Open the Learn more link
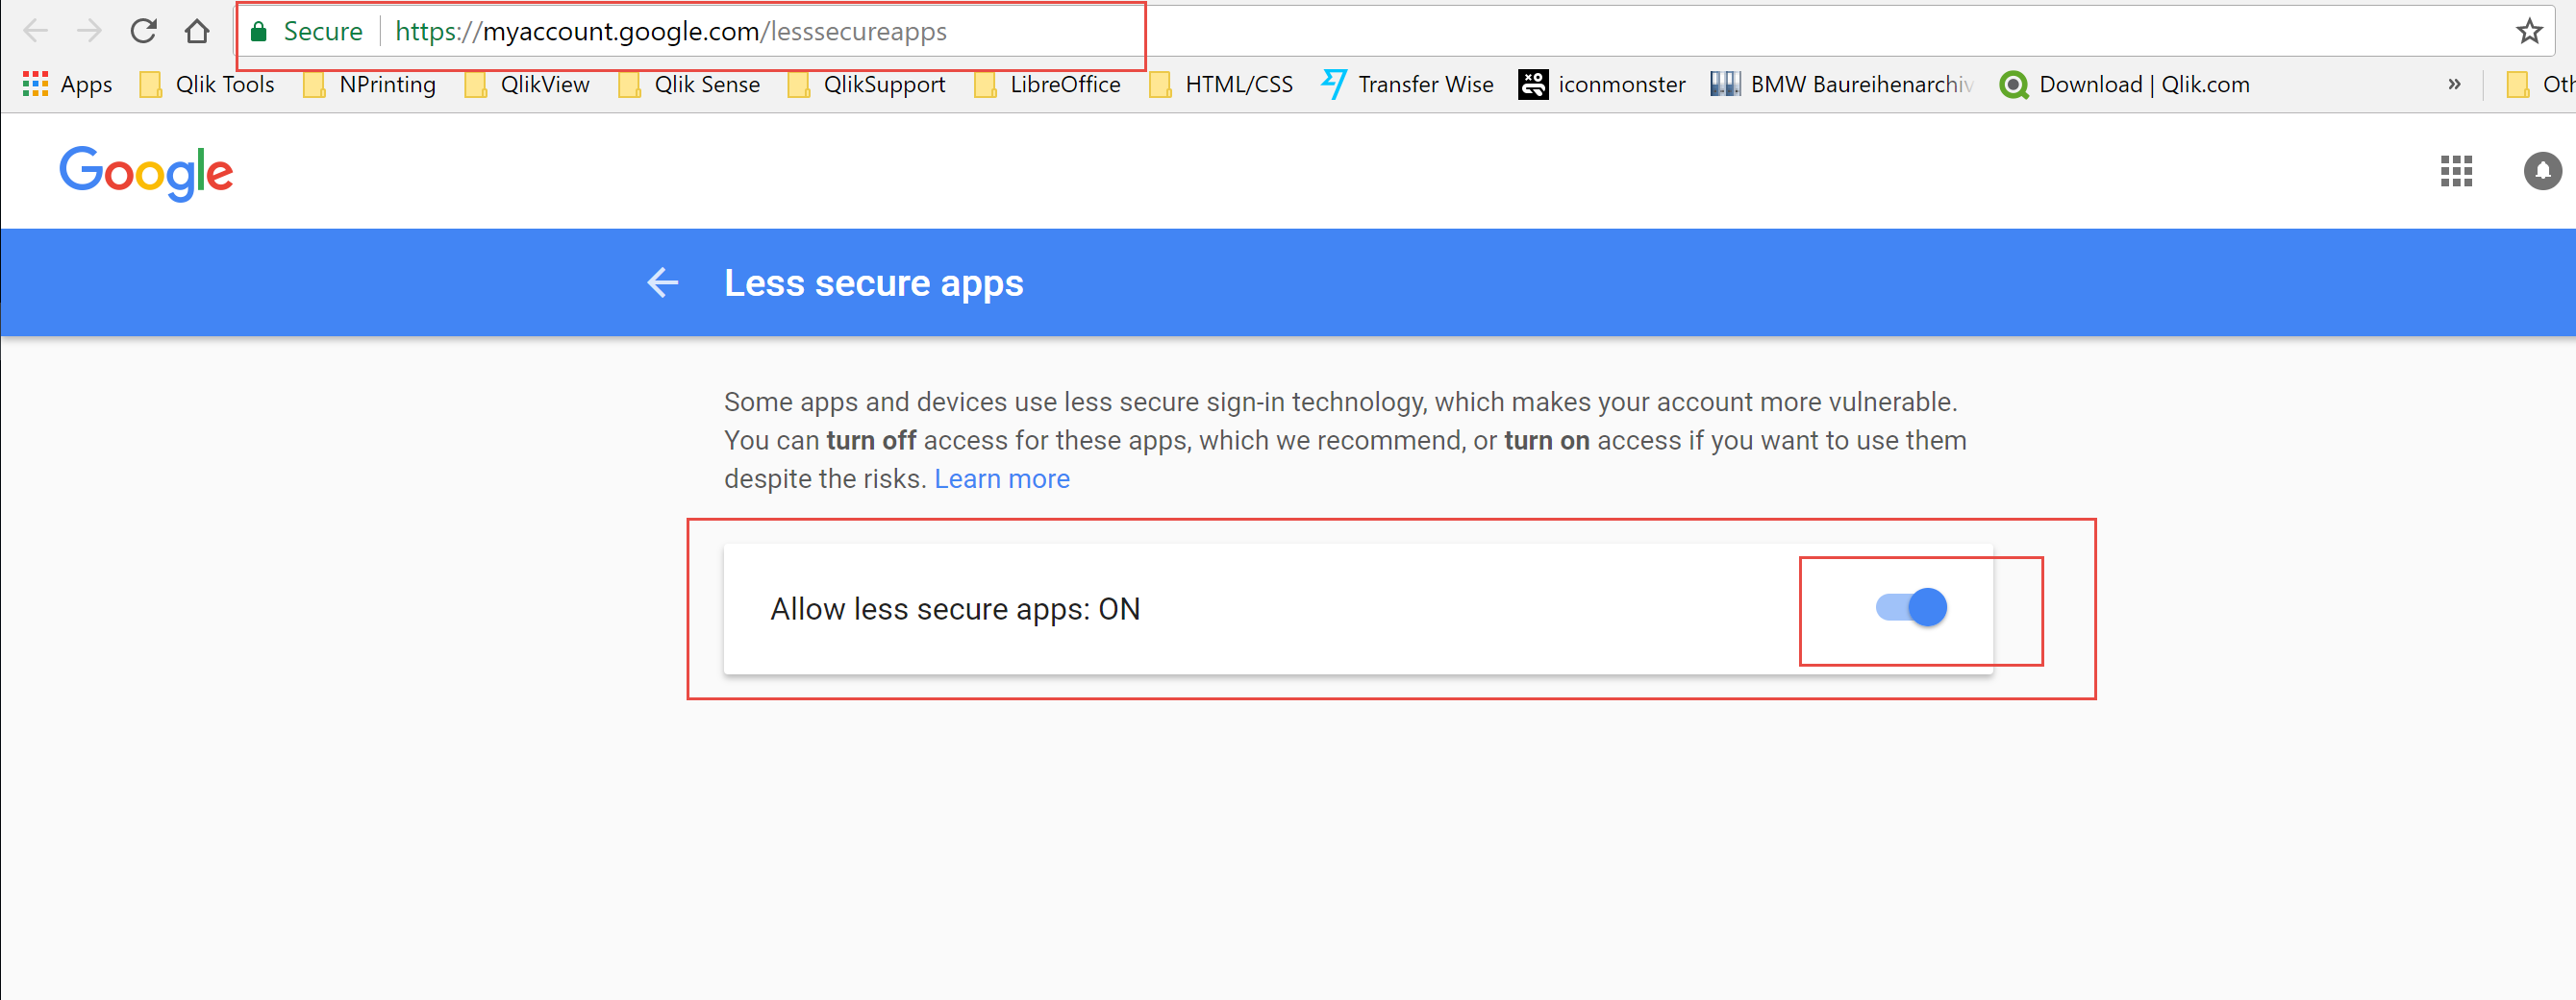Viewport: 2576px width, 1000px height. pyautogui.click(x=1002, y=479)
